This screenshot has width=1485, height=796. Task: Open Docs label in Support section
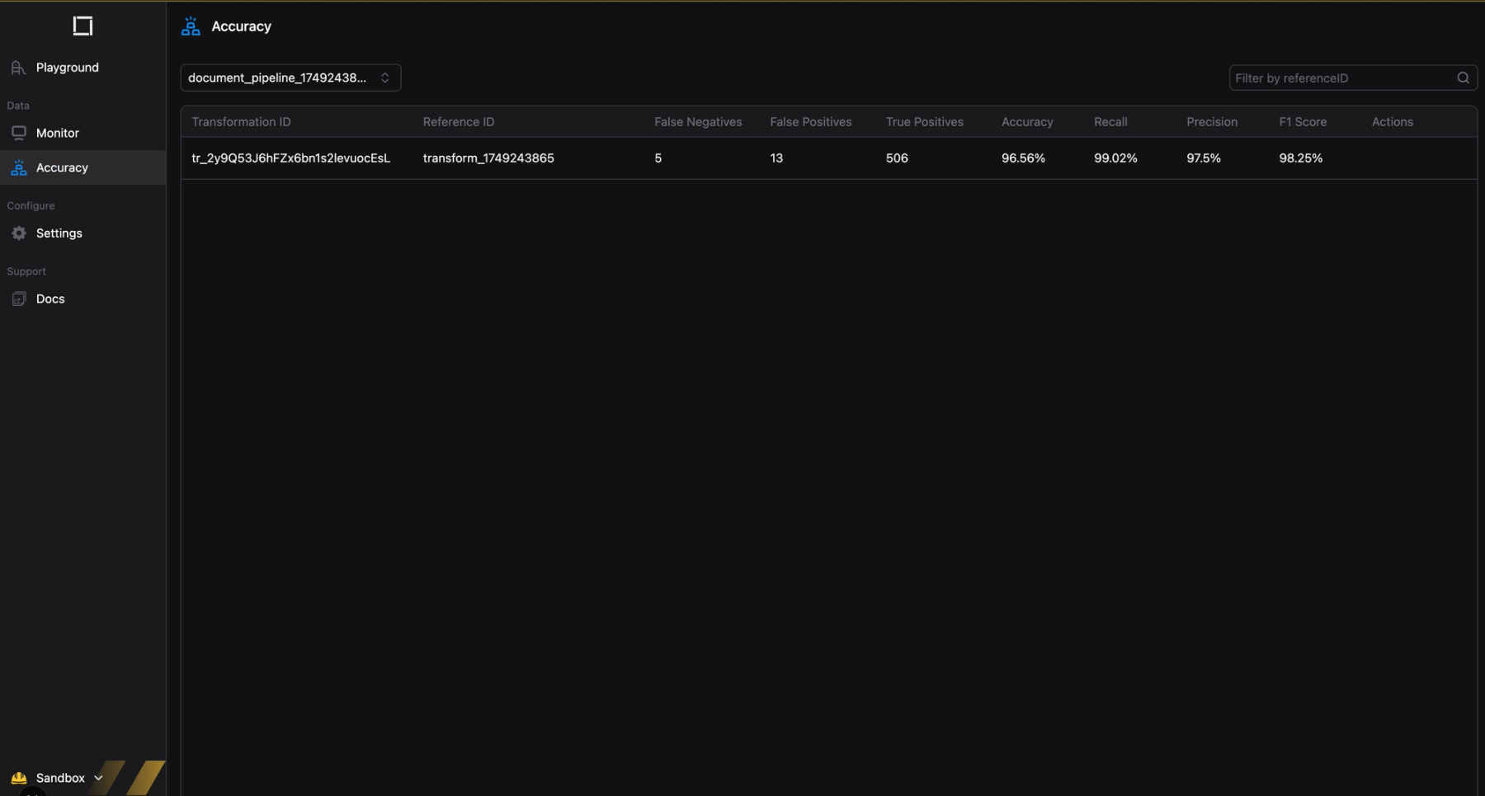50,299
